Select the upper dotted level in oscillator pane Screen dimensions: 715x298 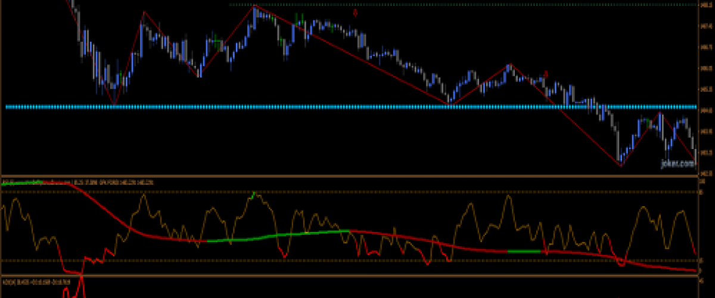click(357, 191)
